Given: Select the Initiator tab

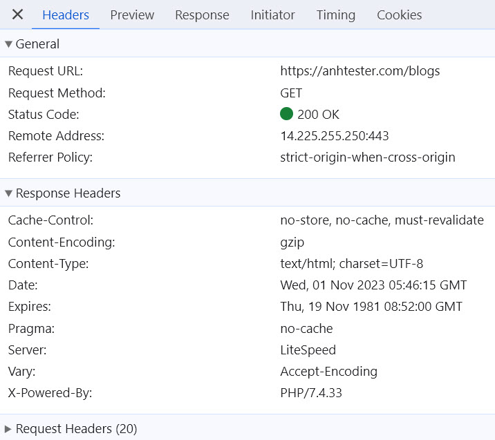Looking at the screenshot, I should [x=272, y=15].
